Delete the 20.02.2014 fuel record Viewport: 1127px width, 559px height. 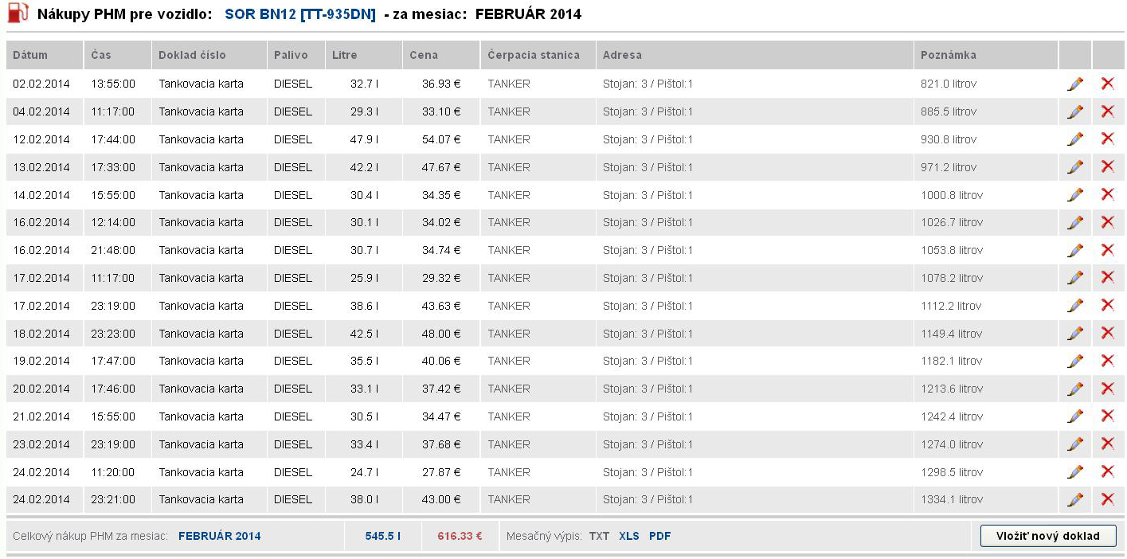tap(1107, 389)
